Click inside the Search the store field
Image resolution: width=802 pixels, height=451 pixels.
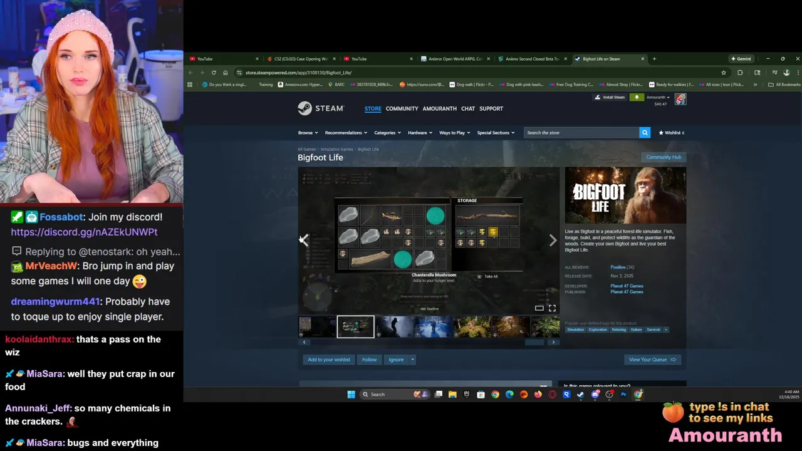pos(581,133)
